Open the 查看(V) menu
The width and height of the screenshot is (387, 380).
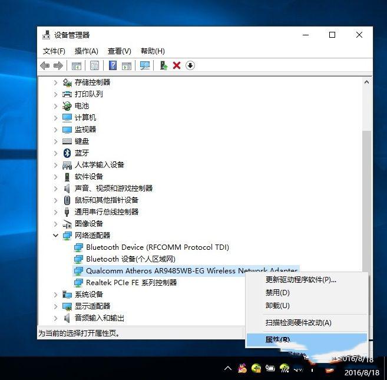click(x=120, y=51)
